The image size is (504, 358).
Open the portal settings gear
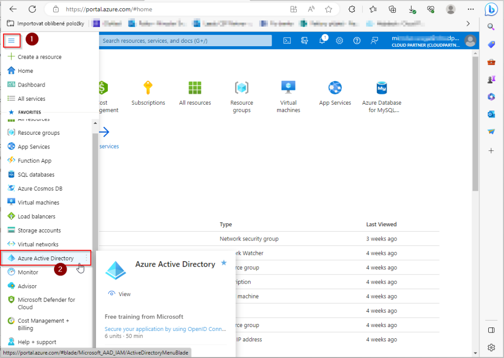tap(340, 41)
